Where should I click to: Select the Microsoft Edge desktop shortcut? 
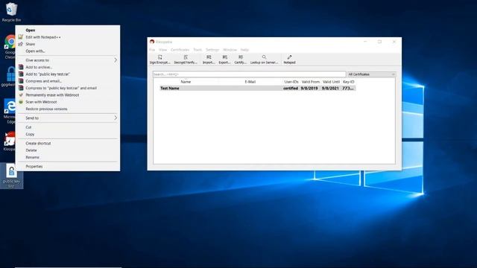pos(9,111)
